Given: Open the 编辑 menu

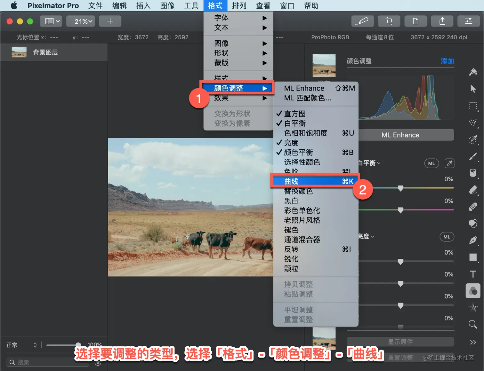Looking at the screenshot, I should (119, 5).
